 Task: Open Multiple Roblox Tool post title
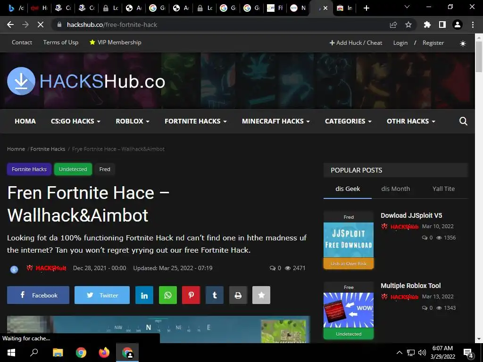(411, 286)
